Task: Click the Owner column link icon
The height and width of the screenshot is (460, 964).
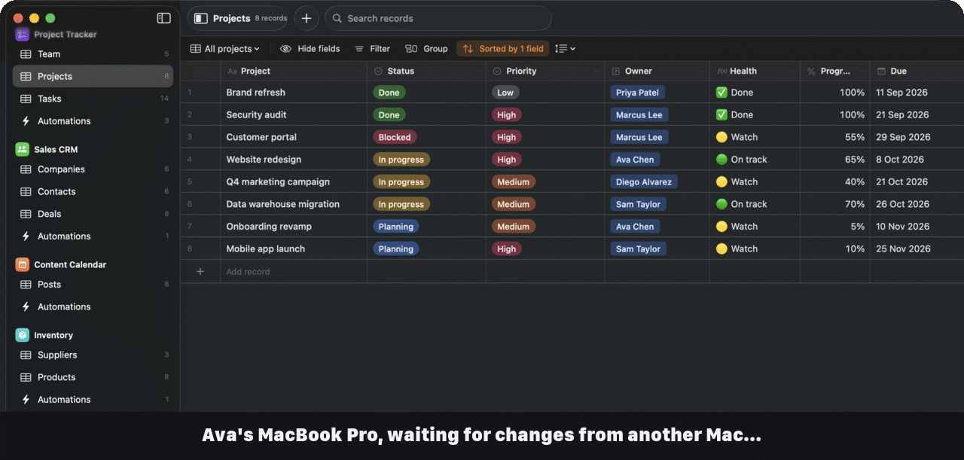Action: pyautogui.click(x=615, y=71)
